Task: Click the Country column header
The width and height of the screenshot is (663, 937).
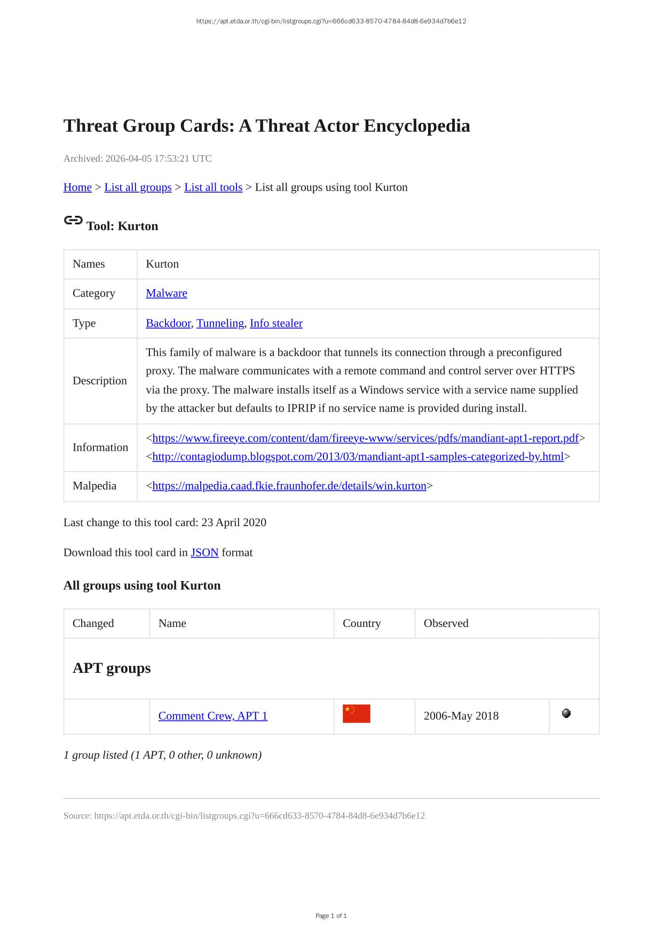Action: click(361, 623)
